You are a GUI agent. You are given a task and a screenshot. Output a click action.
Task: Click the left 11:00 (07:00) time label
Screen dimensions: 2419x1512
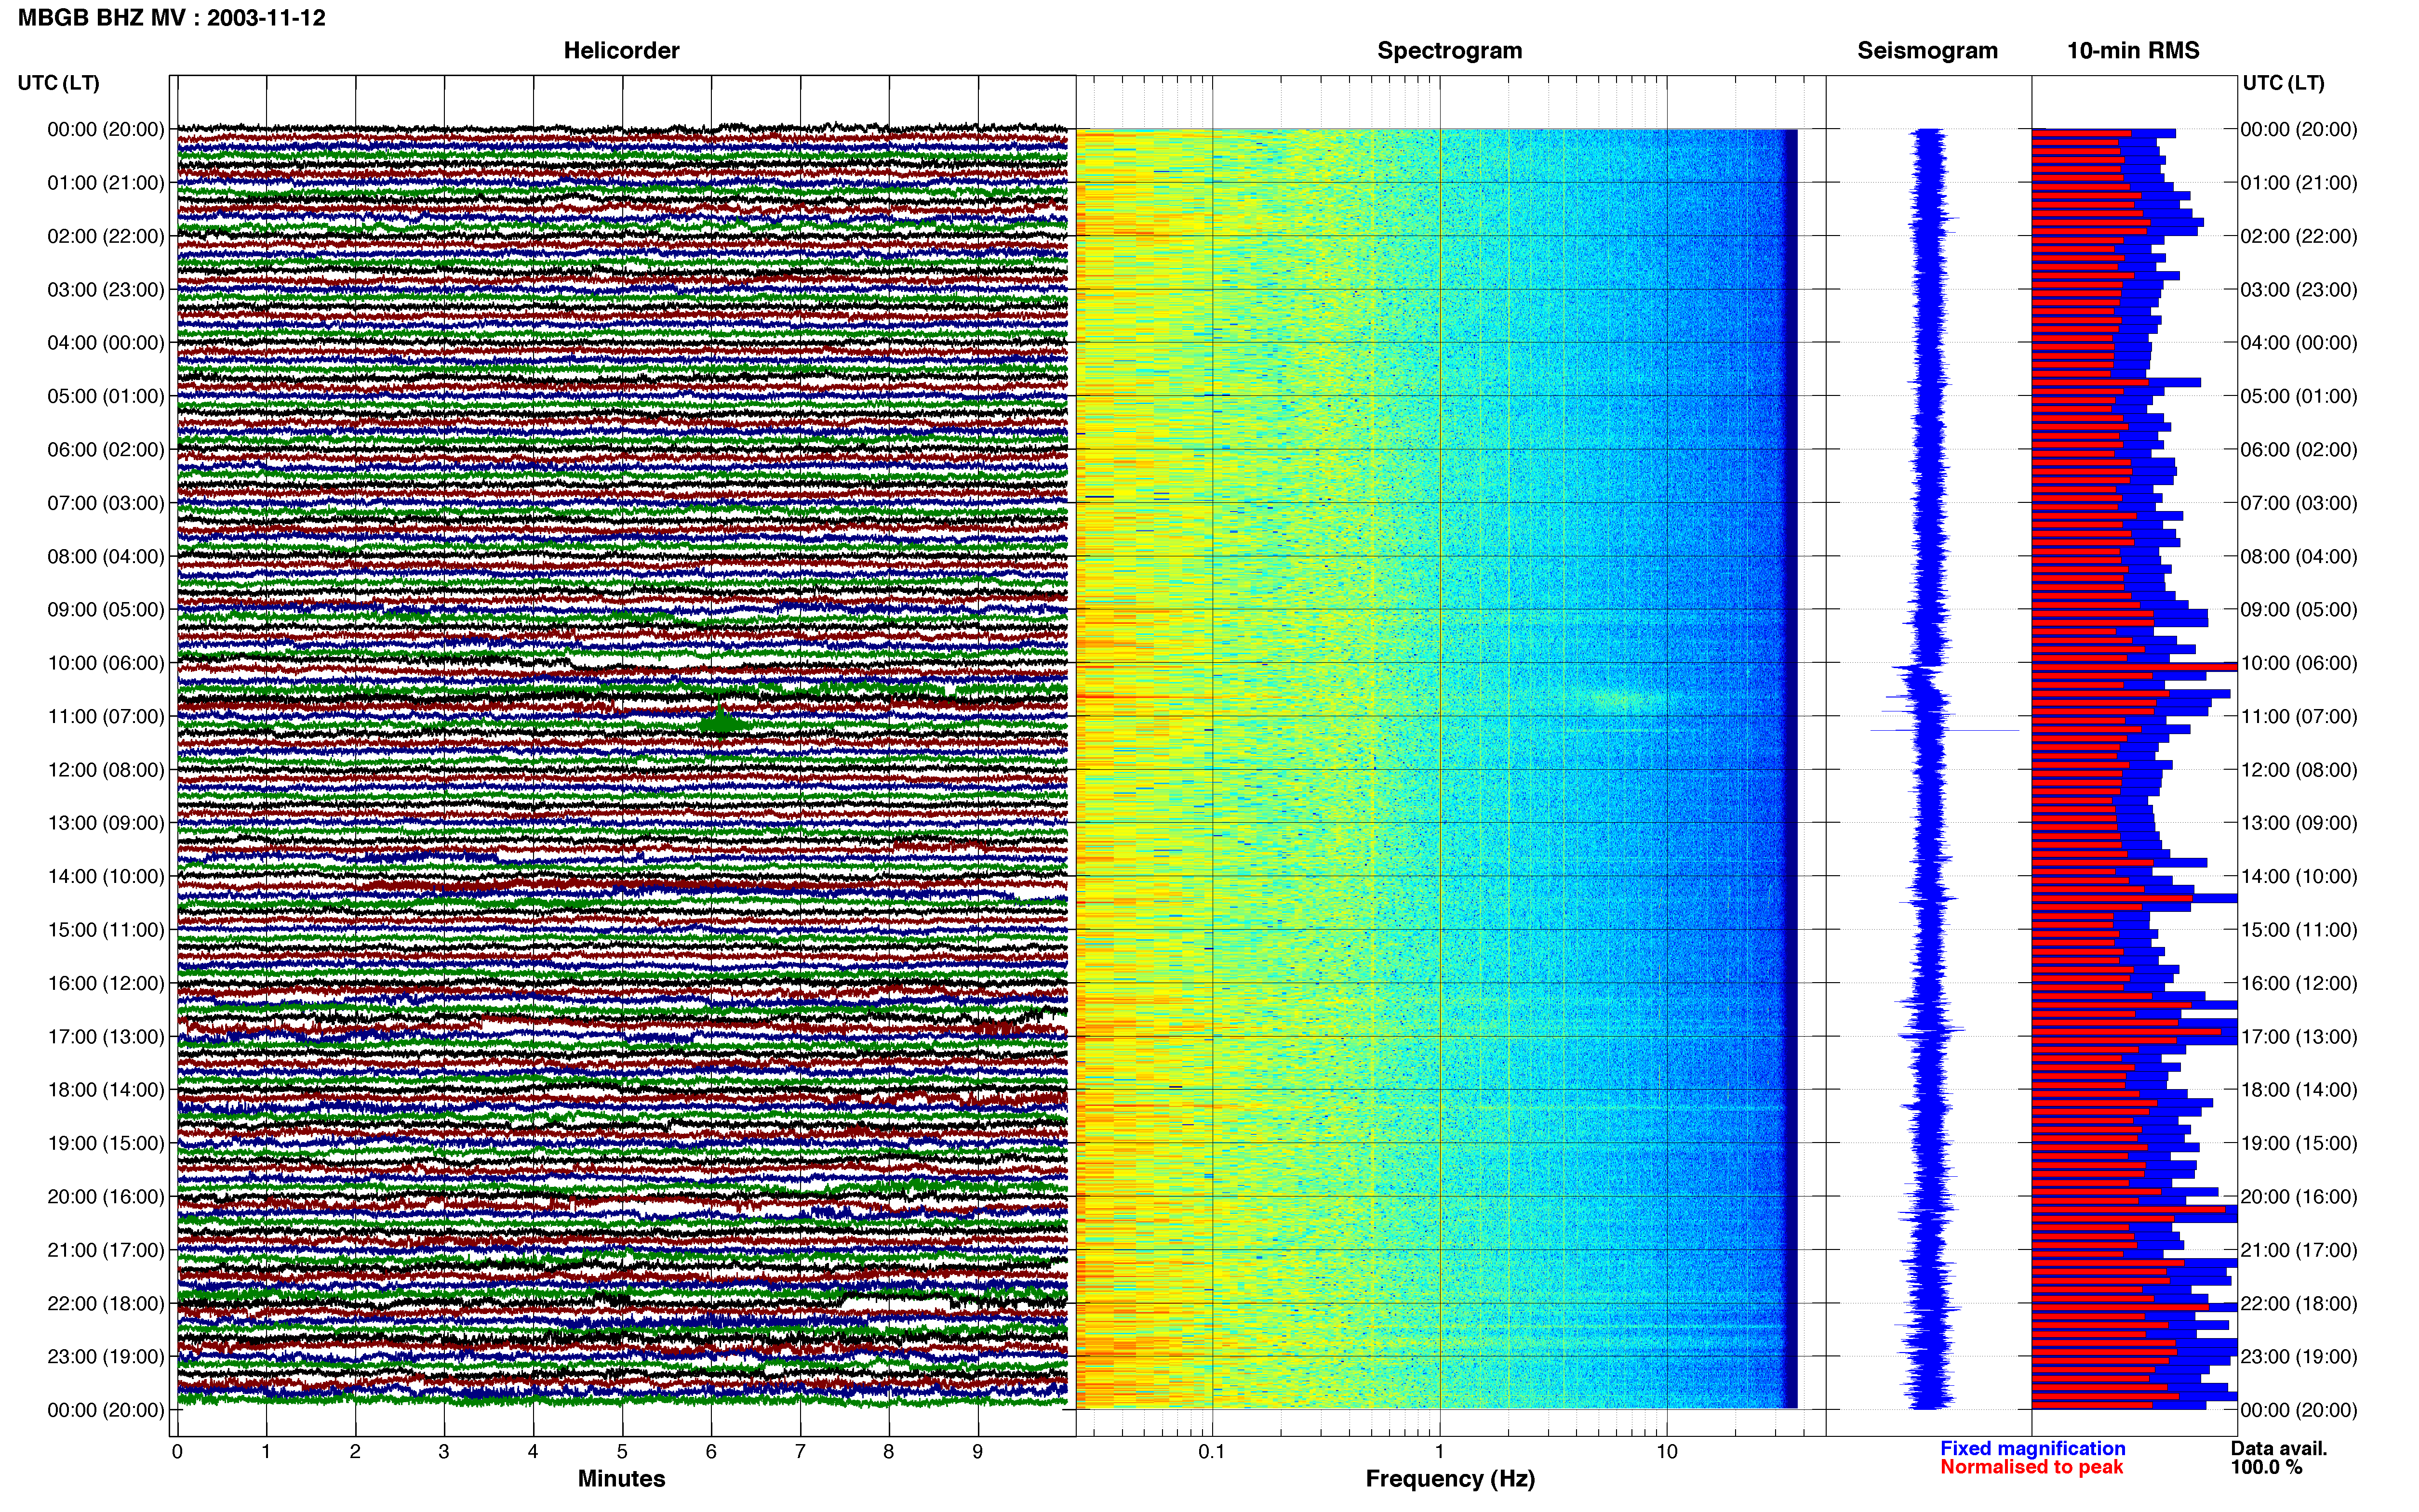click(106, 716)
